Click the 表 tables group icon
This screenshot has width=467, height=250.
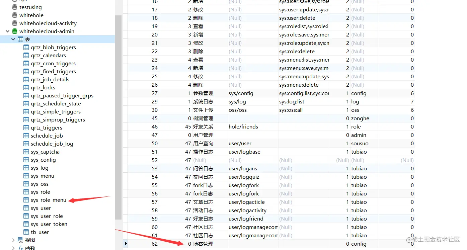[x=20, y=39]
